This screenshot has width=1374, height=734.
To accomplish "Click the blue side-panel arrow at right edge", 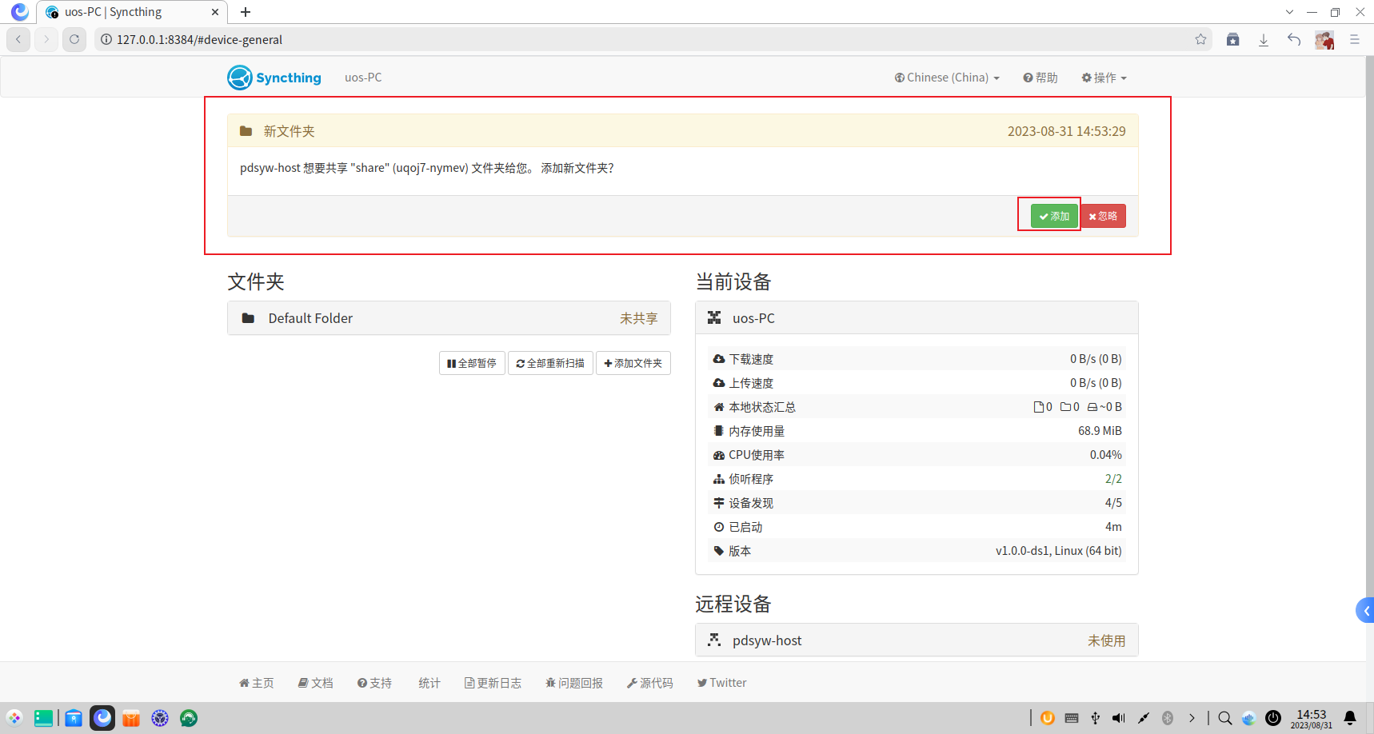I will click(1365, 611).
